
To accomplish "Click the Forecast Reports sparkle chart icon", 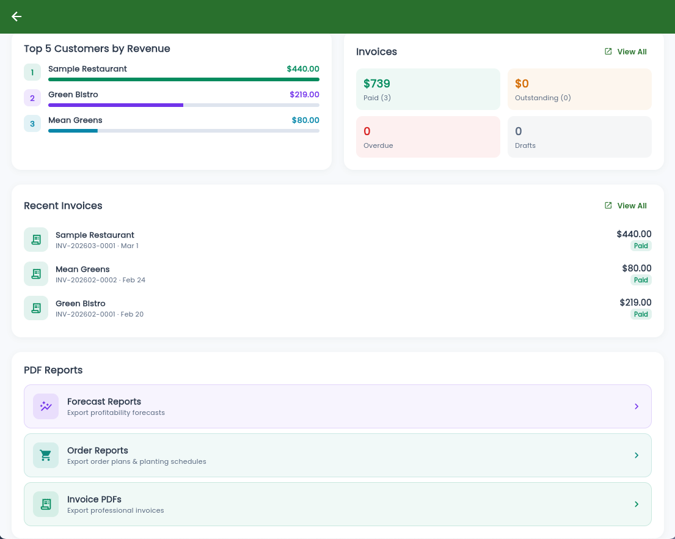I will click(46, 406).
